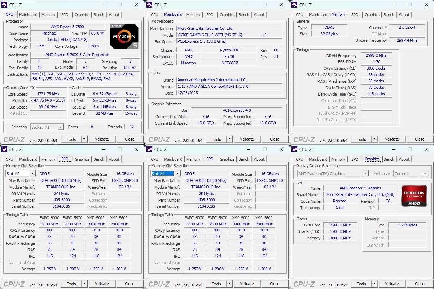
Task: Click the AMD Ryzen 5 logo on the CPU tab
Action: tap(124, 36)
